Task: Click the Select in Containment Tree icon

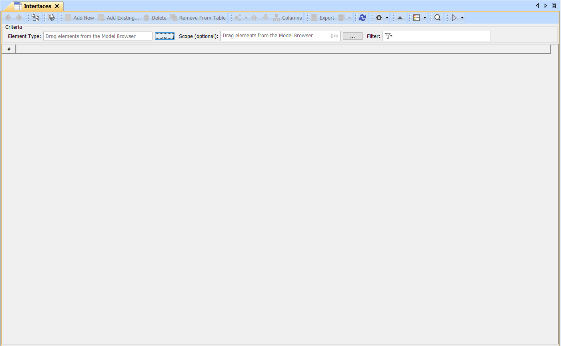Action: coord(35,18)
